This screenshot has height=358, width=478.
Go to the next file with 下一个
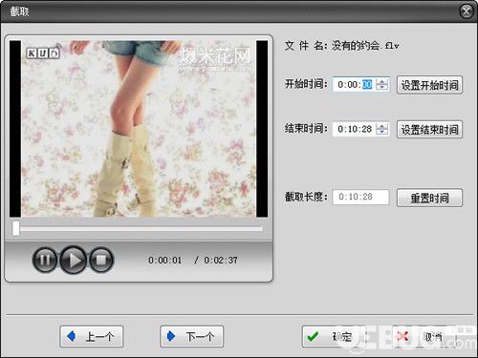click(191, 336)
